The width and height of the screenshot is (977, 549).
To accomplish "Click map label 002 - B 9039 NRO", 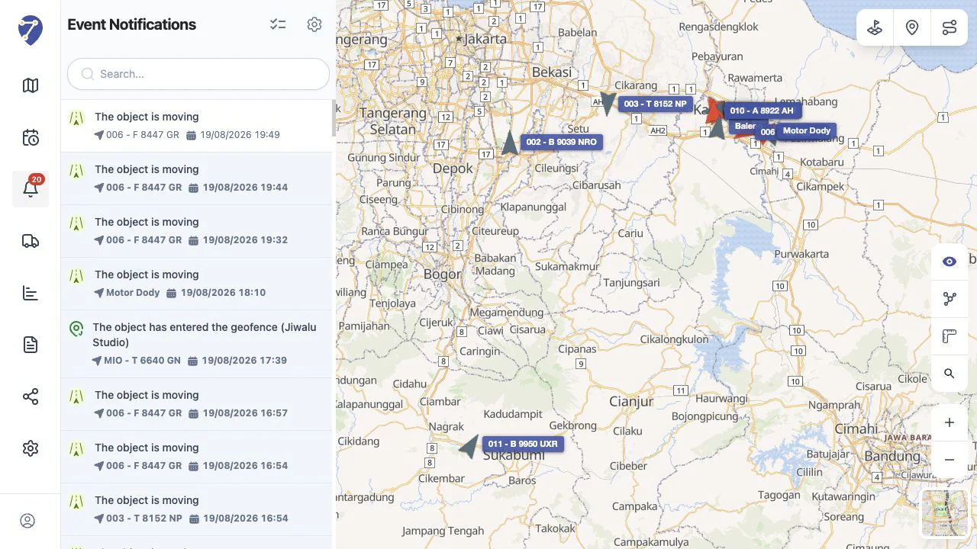I will pyautogui.click(x=562, y=142).
